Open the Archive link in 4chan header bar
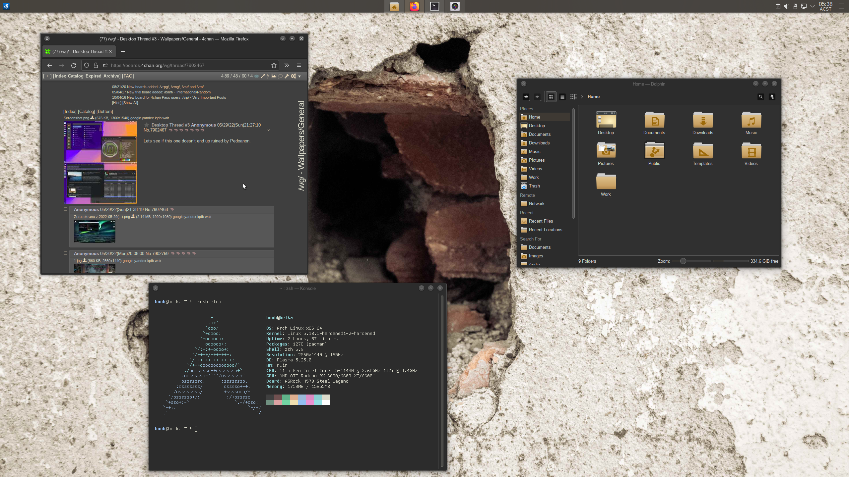849x477 pixels. [111, 76]
